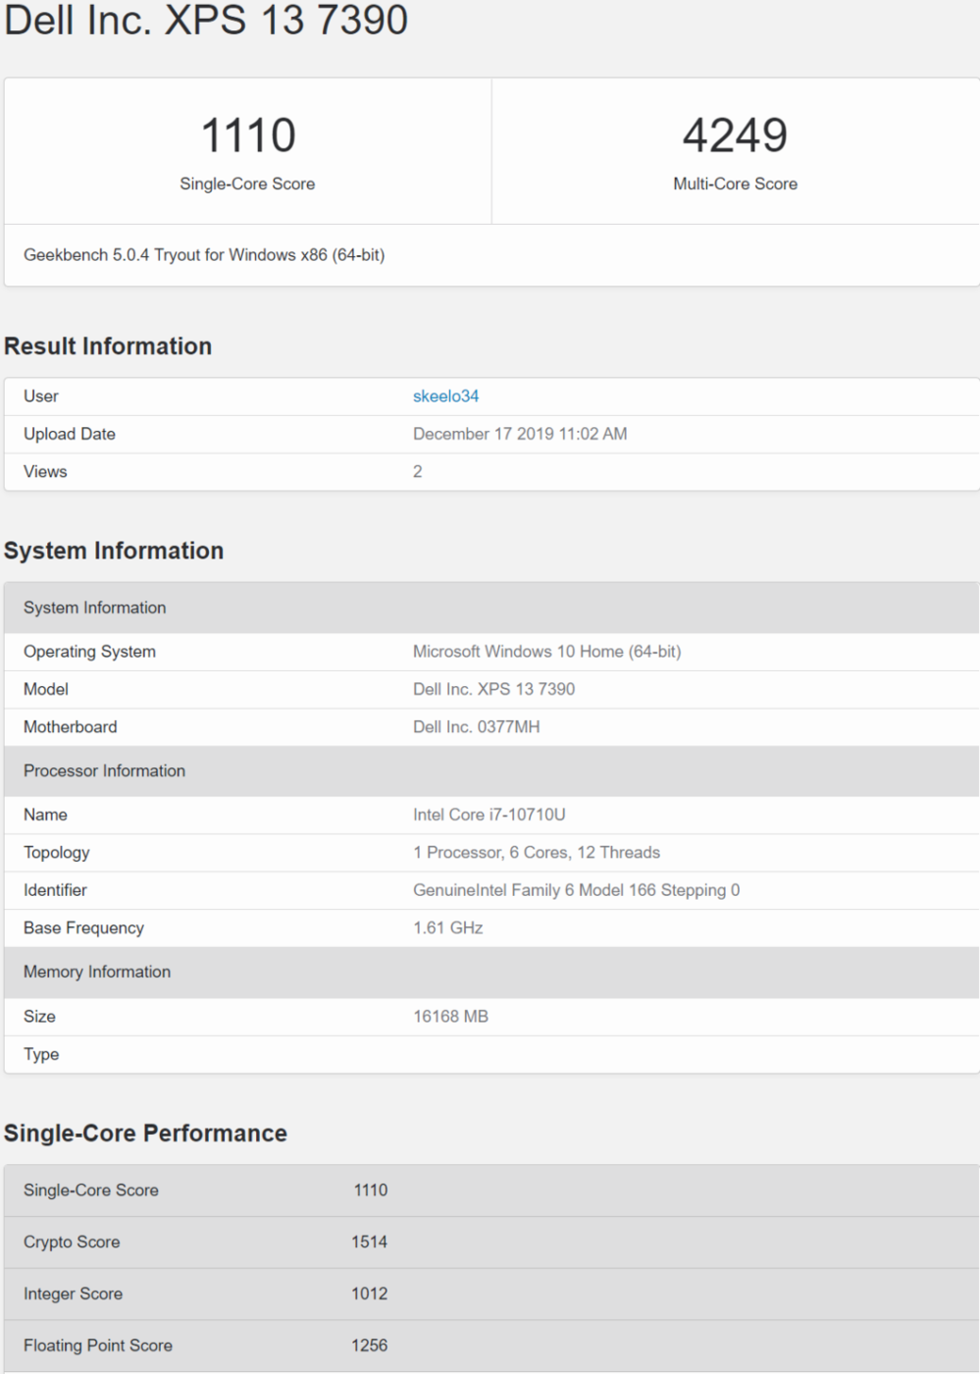Select the System Information section header
Viewport: 980px width, 1374px height.
[x=114, y=551]
